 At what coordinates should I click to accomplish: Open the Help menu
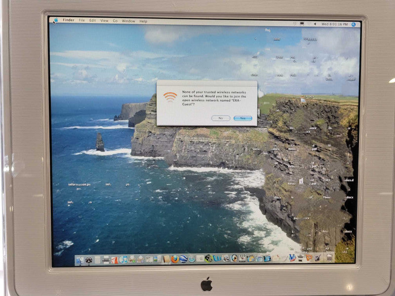(143, 21)
